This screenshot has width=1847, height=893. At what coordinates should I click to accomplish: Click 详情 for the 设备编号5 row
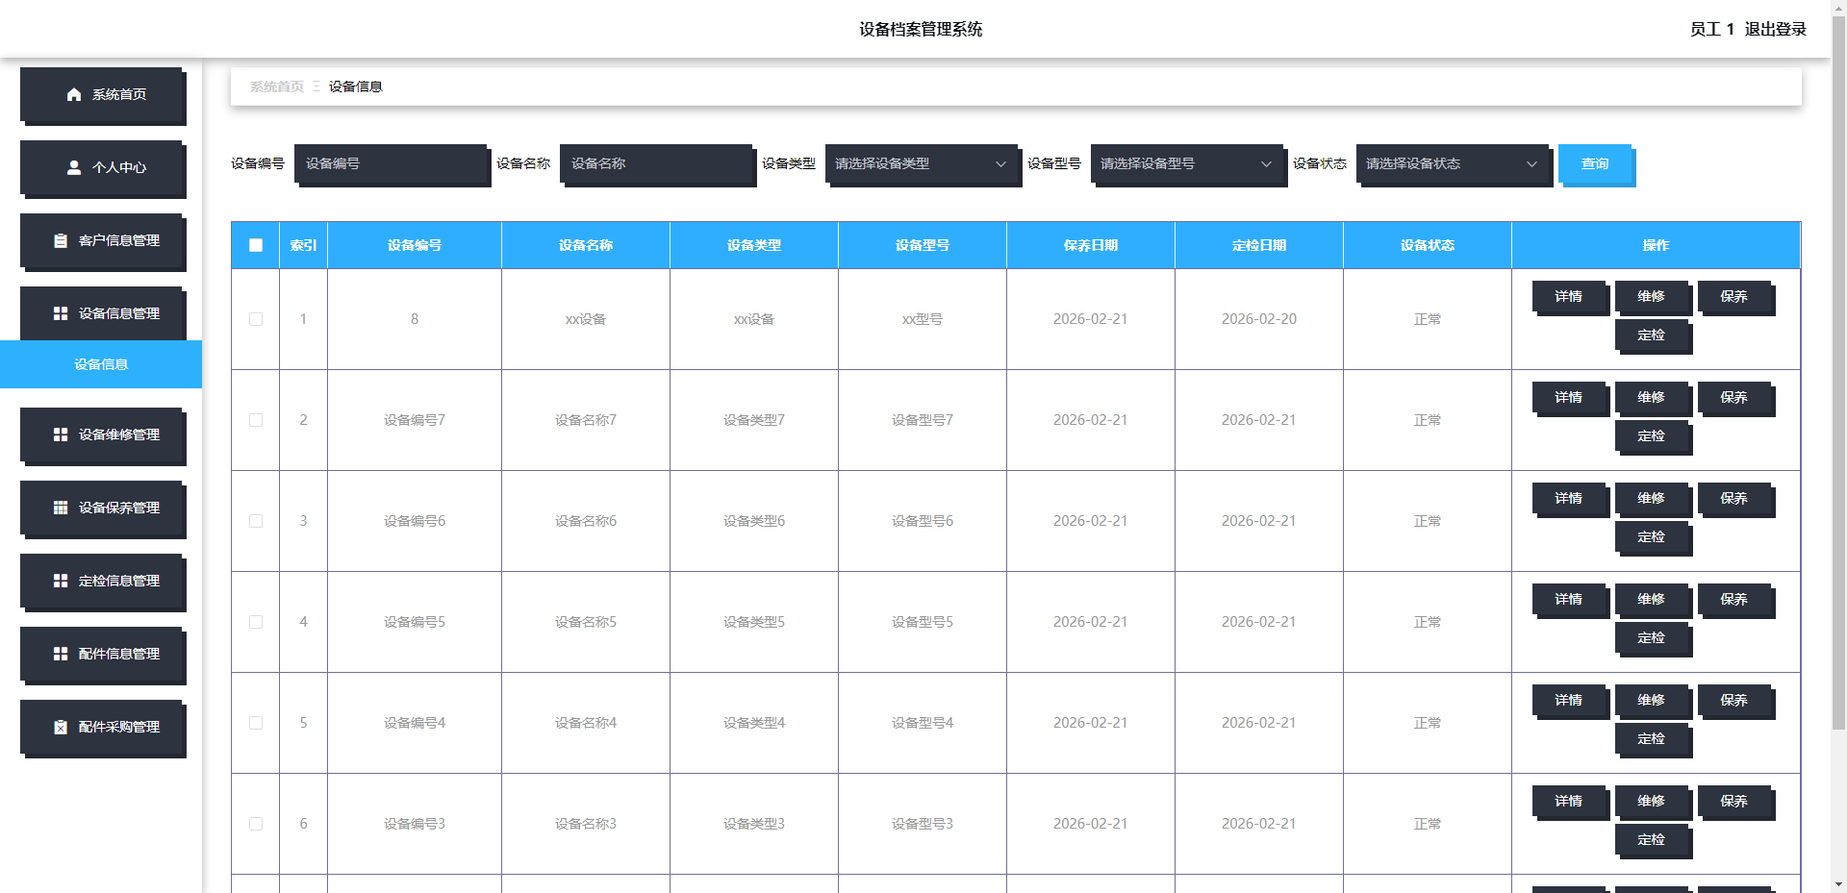click(x=1569, y=599)
